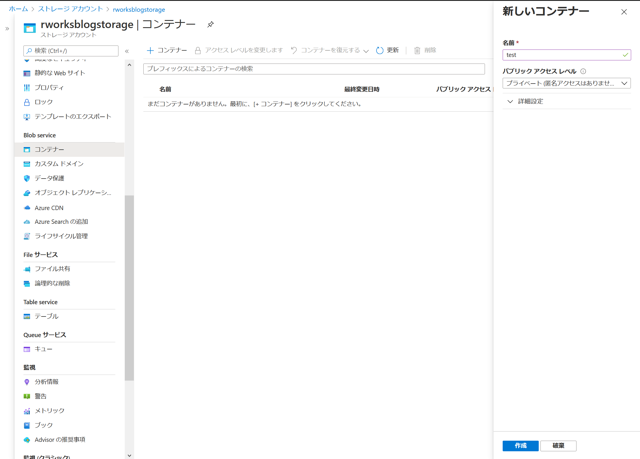
Task: Sort by the 名前 column header
Action: pos(165,89)
